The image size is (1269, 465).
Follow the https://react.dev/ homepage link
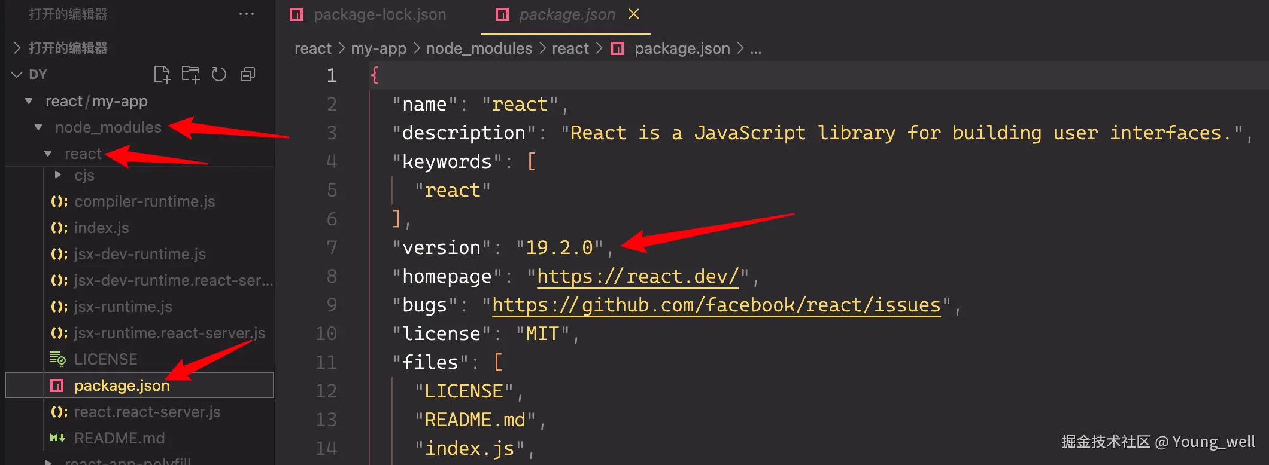[x=638, y=276]
